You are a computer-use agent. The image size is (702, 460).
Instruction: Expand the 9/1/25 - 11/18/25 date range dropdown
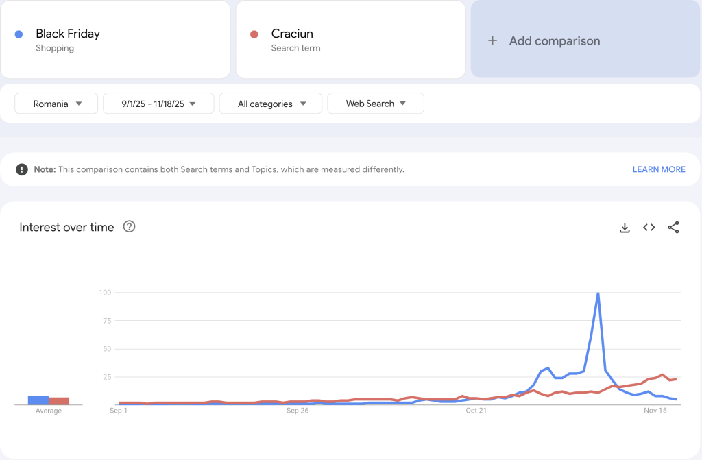(158, 104)
